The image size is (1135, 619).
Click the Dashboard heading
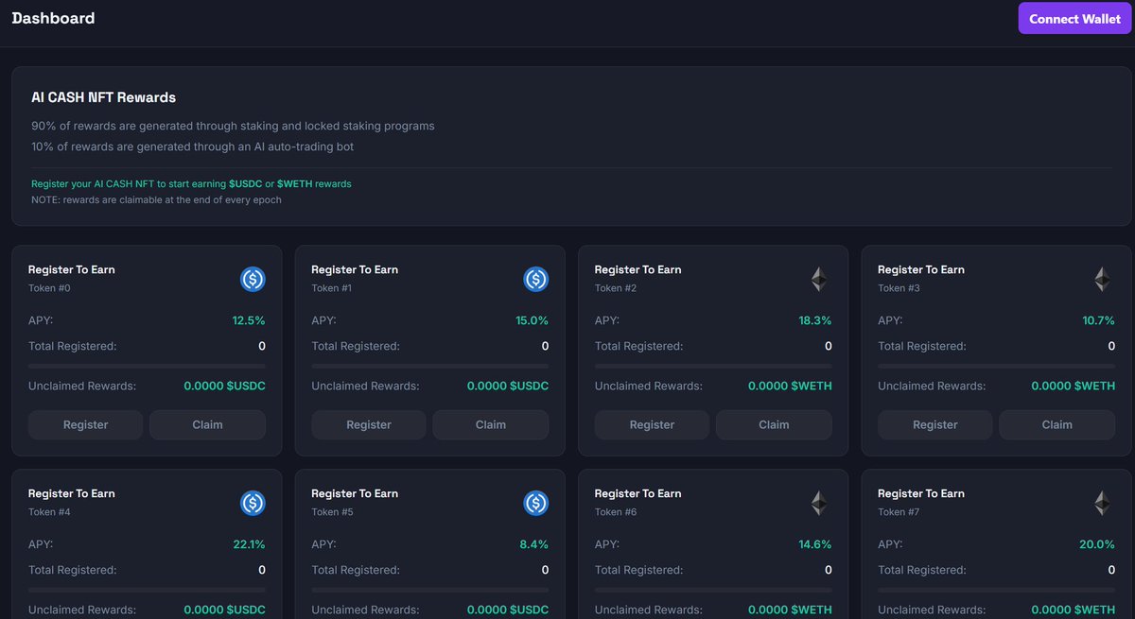53,18
